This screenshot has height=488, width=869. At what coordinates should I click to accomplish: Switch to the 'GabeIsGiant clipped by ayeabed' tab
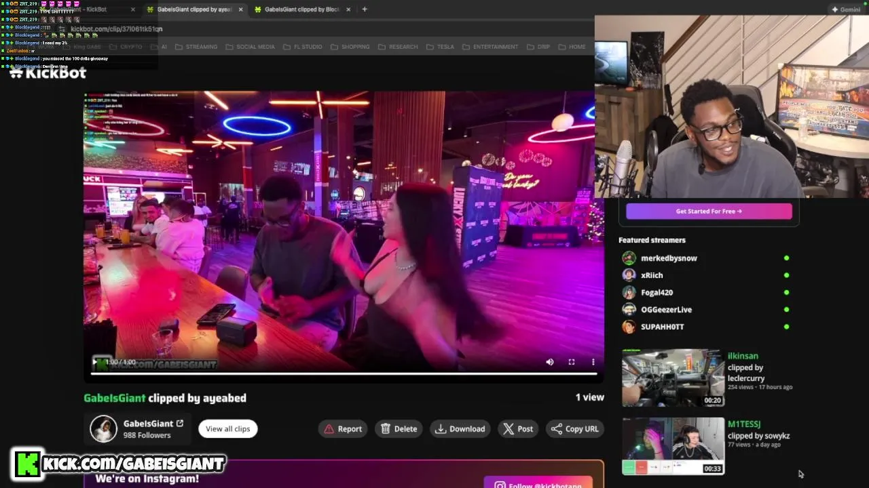(194, 9)
